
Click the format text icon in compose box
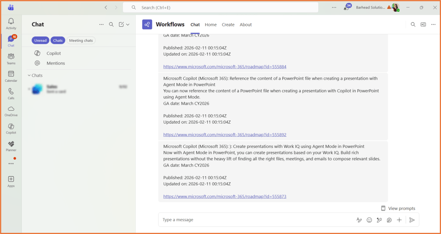click(x=359, y=220)
